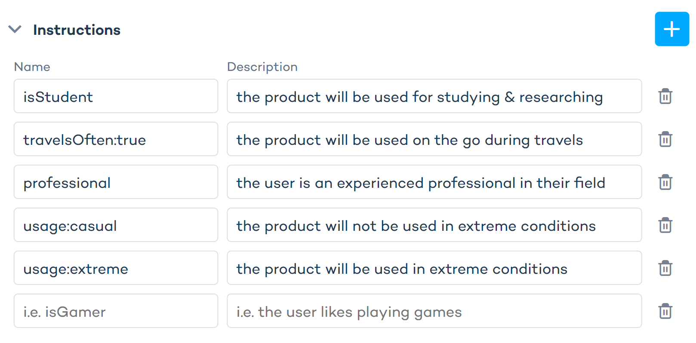Click the usage:casual name field
The image size is (696, 343).
(116, 225)
